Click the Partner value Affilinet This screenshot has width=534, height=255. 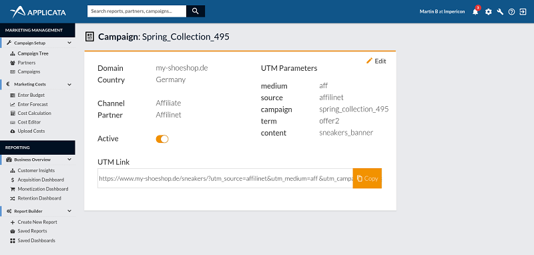169,115
